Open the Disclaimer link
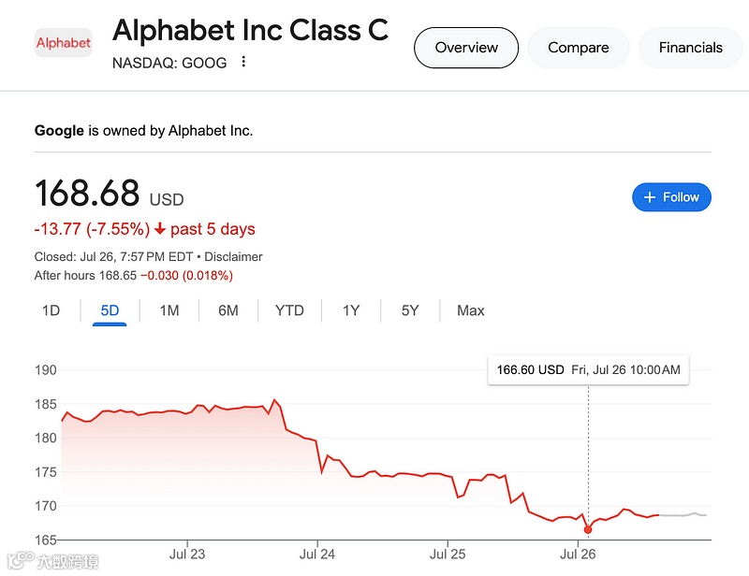Viewport: 749px width, 576px height. coord(233,257)
